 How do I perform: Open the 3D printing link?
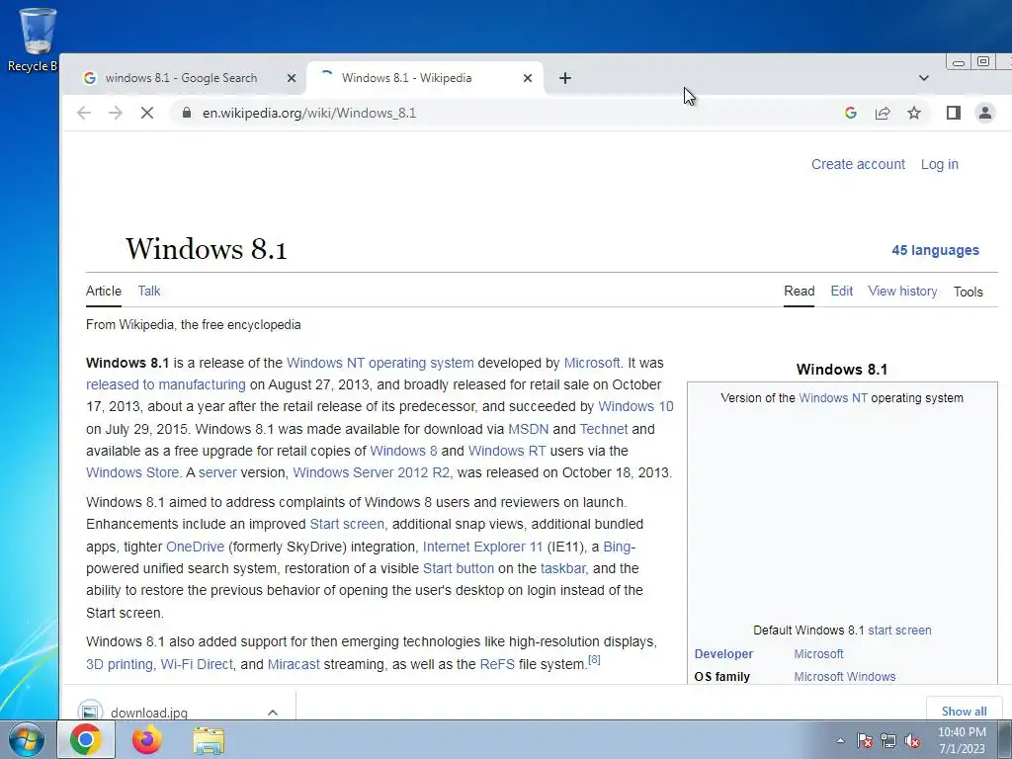[x=120, y=664]
